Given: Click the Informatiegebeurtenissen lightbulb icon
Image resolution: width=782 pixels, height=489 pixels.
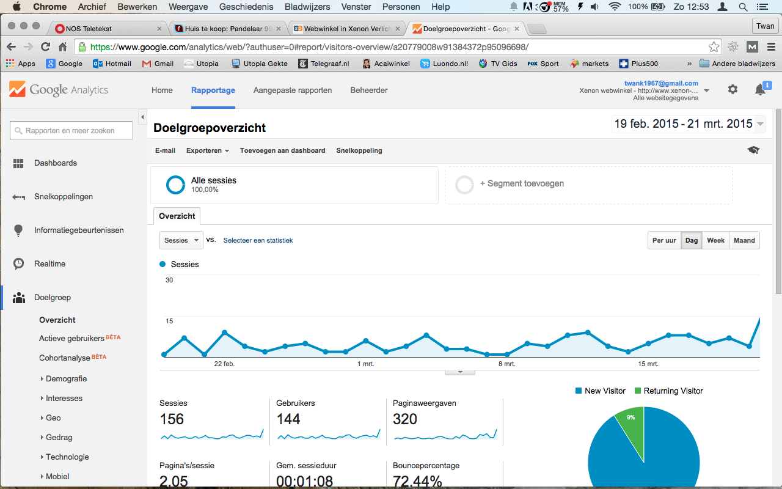Looking at the screenshot, I should [18, 230].
